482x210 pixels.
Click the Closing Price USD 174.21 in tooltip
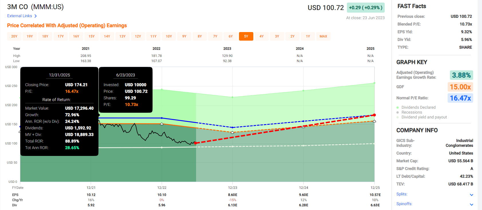[76, 85]
